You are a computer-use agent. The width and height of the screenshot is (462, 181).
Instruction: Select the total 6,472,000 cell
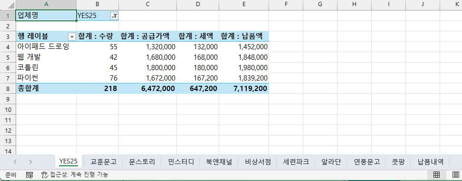click(148, 89)
